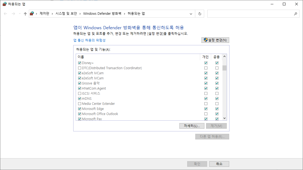Click 자세히(L)... details button
This screenshot has height=170, width=303.
point(192,126)
